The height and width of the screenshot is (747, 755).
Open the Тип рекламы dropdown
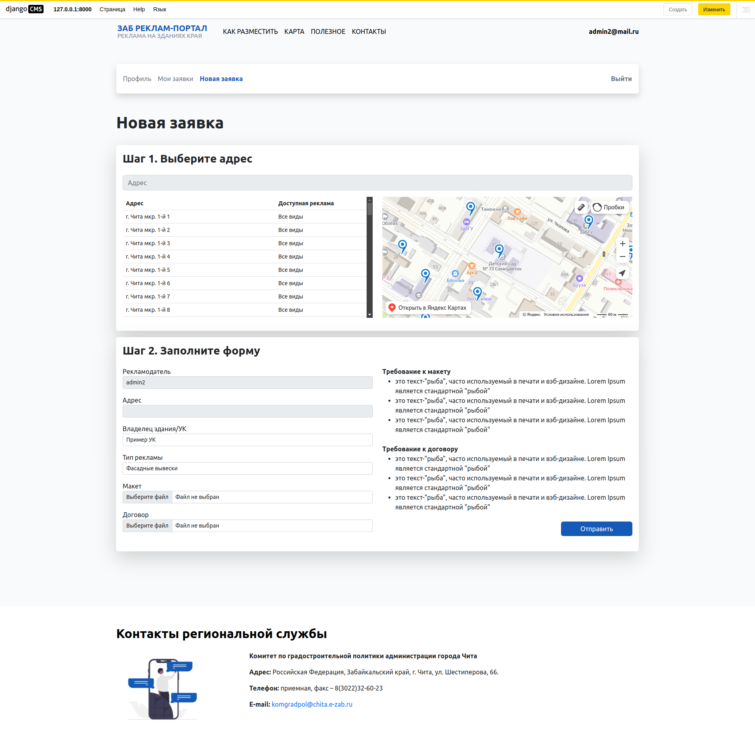pos(248,468)
